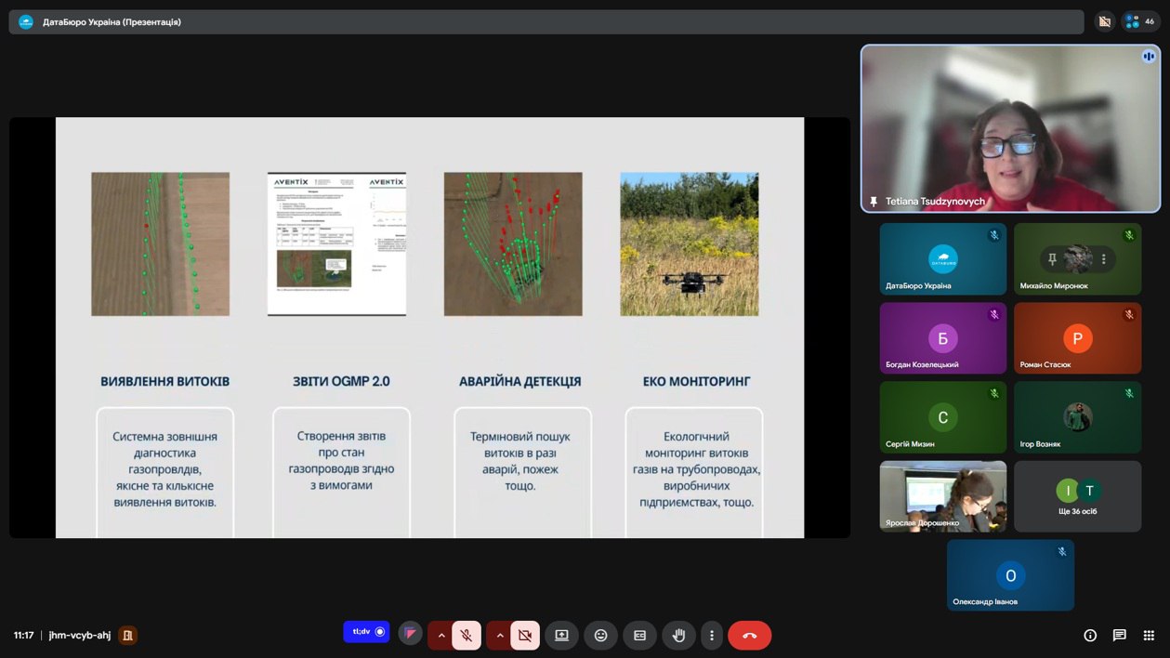The image size is (1170, 658).
Task: Expand audio settings arrow beside microphone
Action: click(x=441, y=636)
